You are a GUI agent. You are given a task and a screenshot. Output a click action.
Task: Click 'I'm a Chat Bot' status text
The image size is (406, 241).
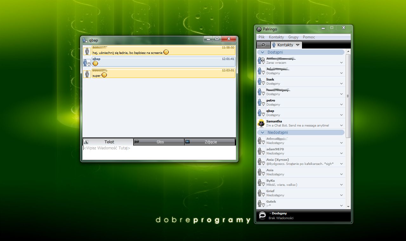click(298, 126)
